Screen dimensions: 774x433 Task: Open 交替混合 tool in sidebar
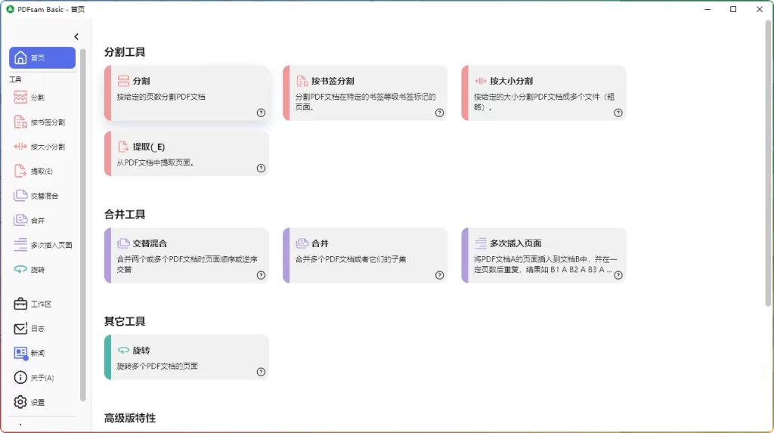[21, 196]
